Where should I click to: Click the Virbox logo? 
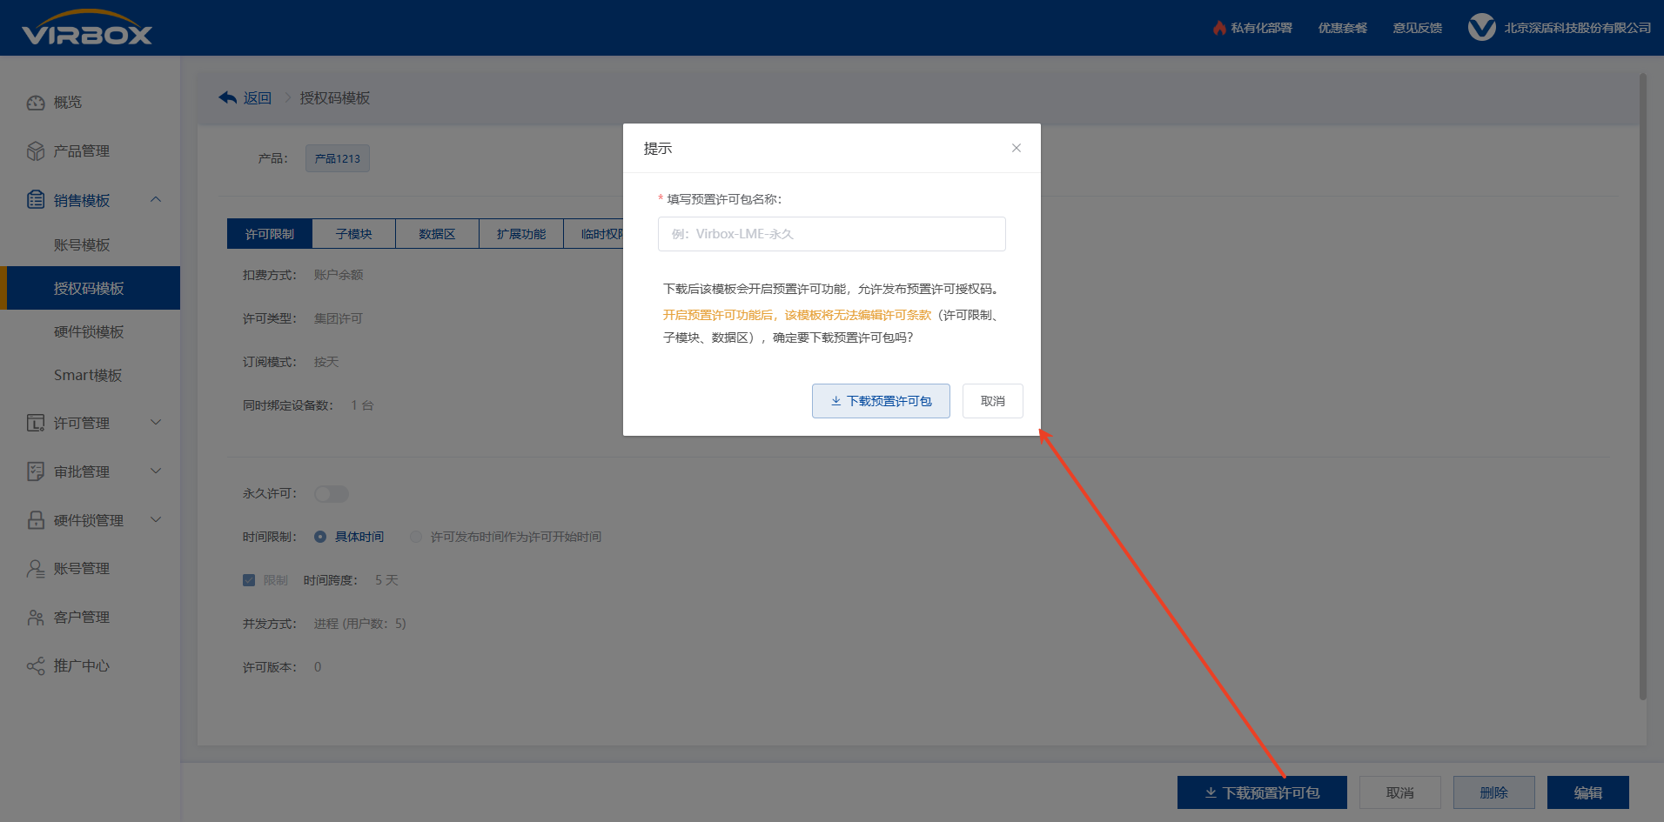[x=87, y=28]
